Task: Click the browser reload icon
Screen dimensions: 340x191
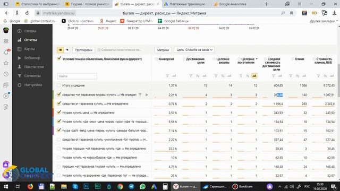Action: pos(27,13)
